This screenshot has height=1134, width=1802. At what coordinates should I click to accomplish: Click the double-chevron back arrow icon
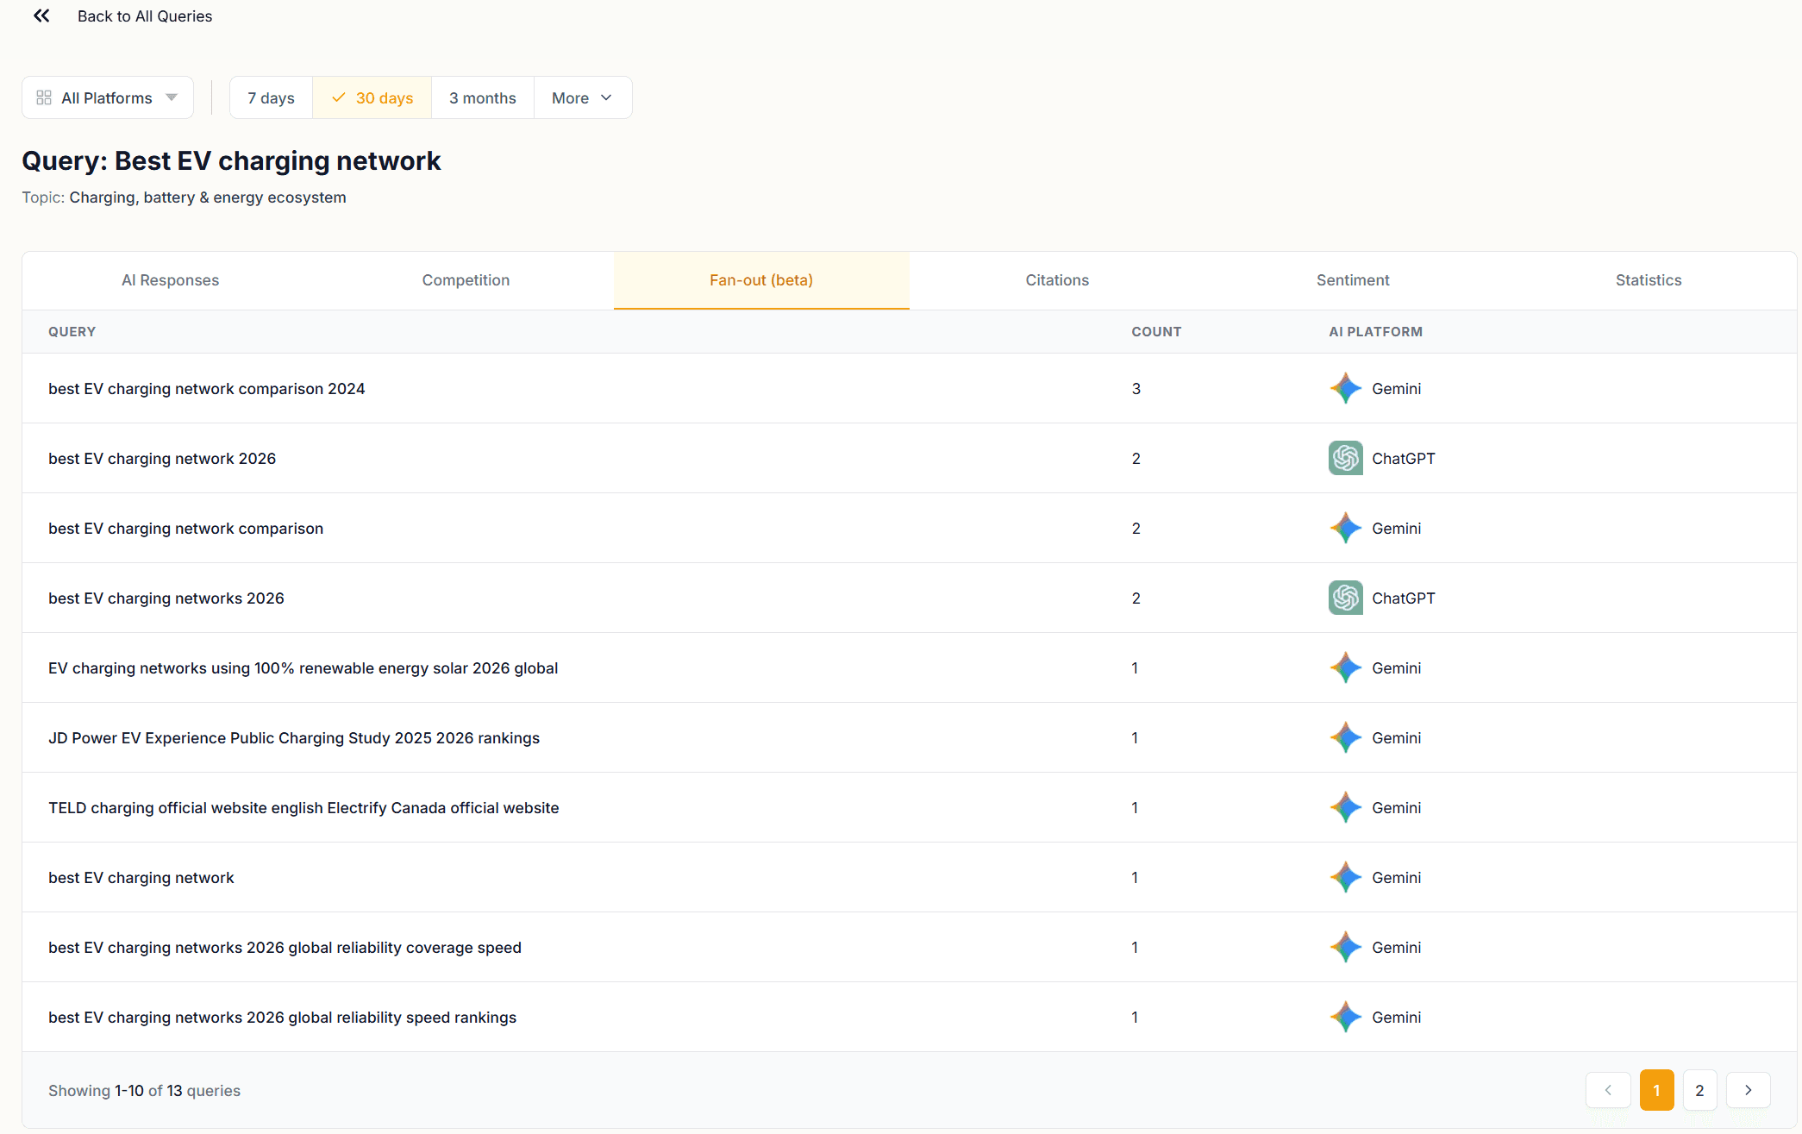41,16
